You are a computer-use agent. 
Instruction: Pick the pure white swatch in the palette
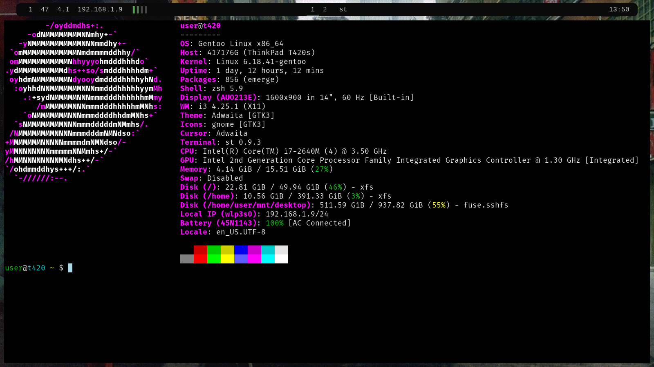pos(281,259)
